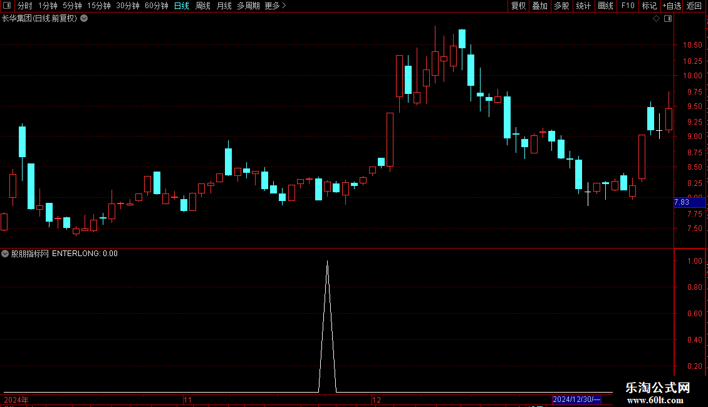Click the 标记 mark button
The width and height of the screenshot is (708, 407).
coord(649,6)
